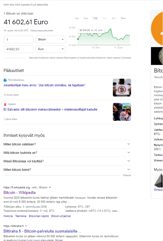Open the Iltalehti protest photo thumbnail
Viewport: 163px width, 241px height.
coord(122,112)
